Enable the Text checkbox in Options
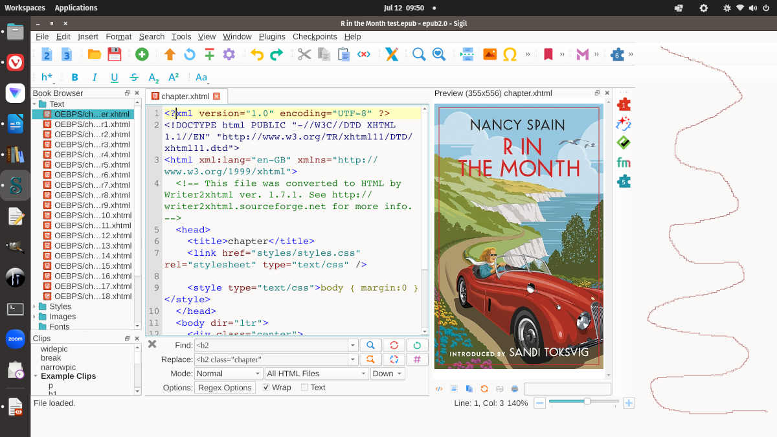Screen dimensions: 777x437 [x=304, y=388]
